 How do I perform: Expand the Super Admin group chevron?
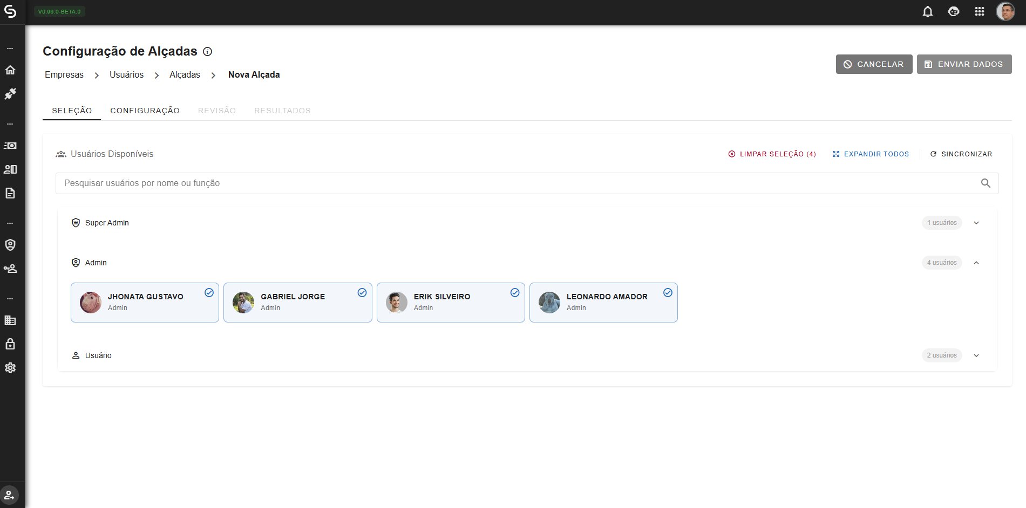pyautogui.click(x=976, y=223)
